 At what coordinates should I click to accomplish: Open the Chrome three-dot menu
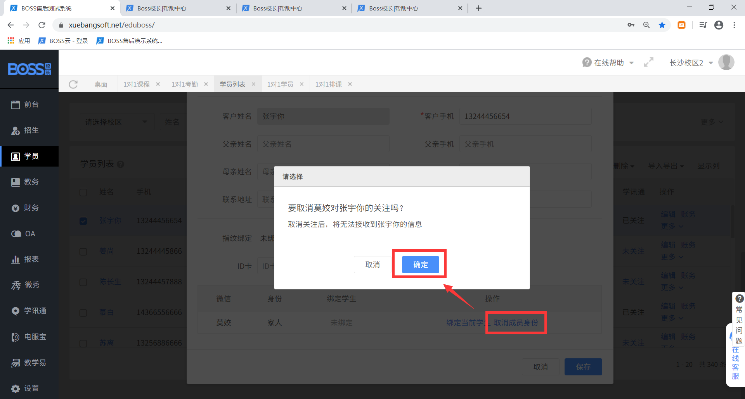[x=734, y=25]
